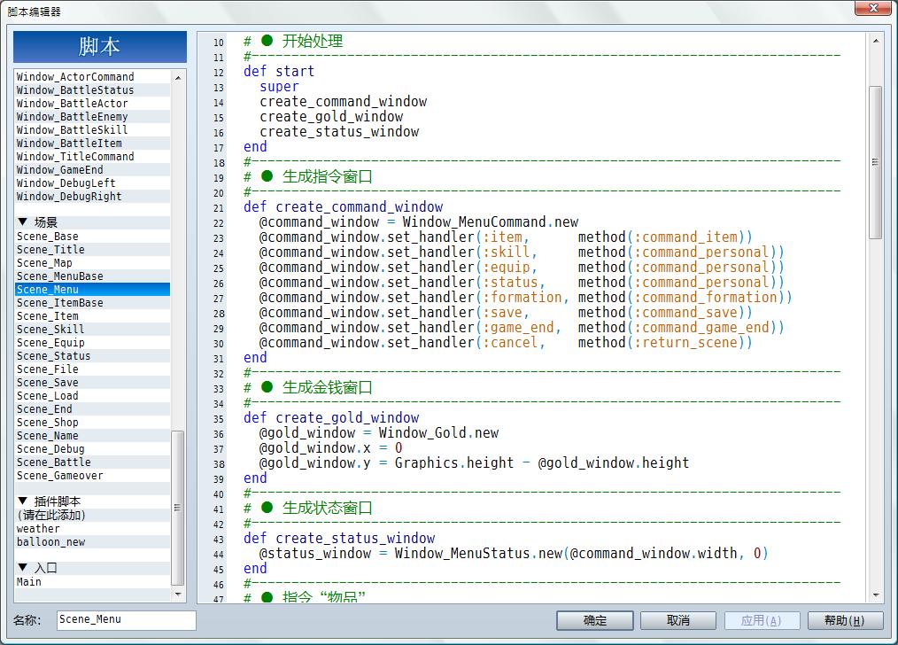The image size is (898, 645).
Task: Open the Window_TitleCommand script
Action: 92,157
